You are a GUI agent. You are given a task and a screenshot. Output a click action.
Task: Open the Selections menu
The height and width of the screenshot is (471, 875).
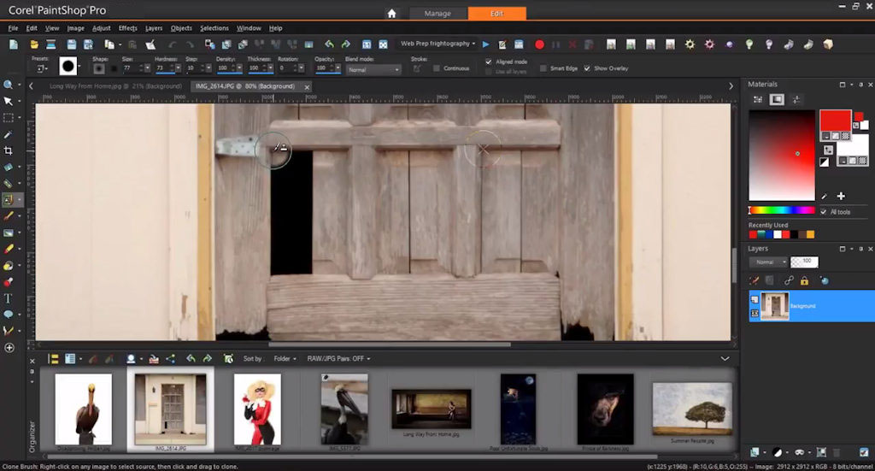(214, 28)
